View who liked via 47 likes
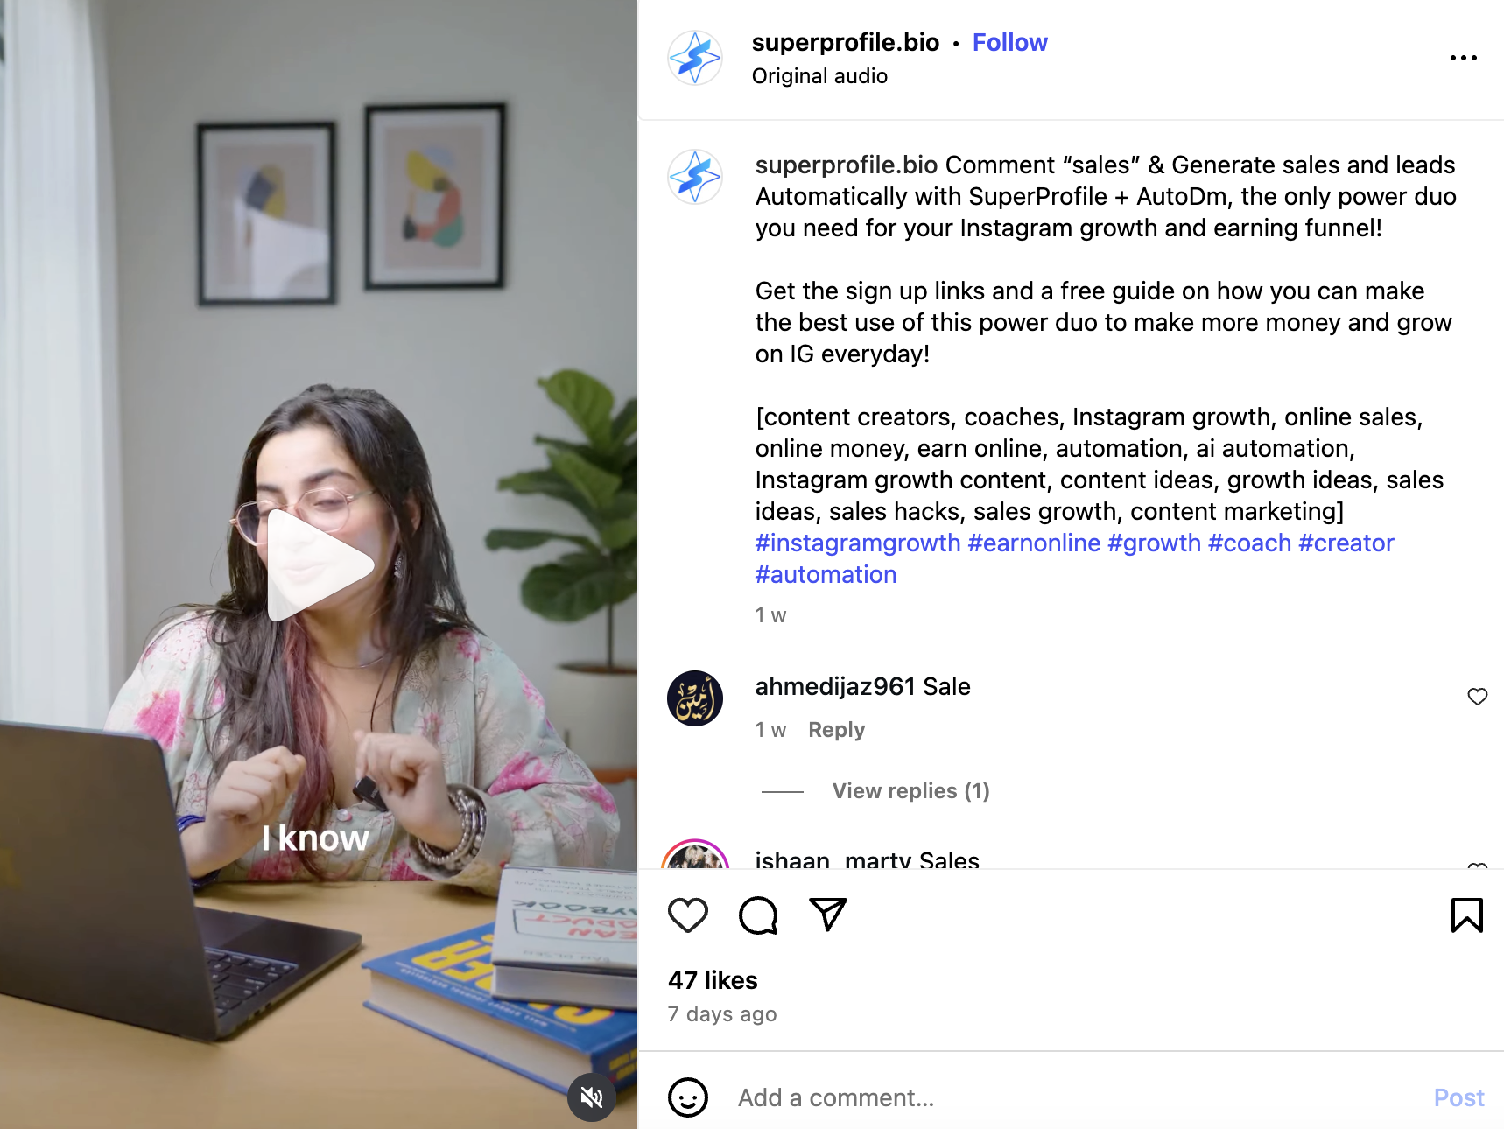Screen dimensions: 1504x1129 click(713, 980)
